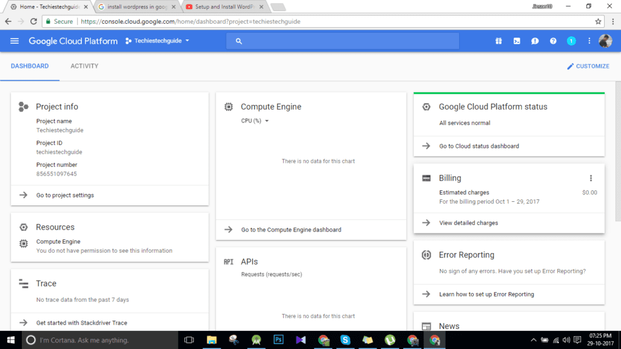
Task: Switch to the ACTIVITY tab
Action: click(x=84, y=66)
